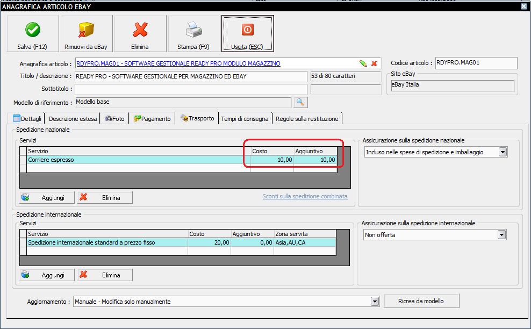
Task: Close the Anagrafica Articolo eBay window
Action: click(523, 6)
